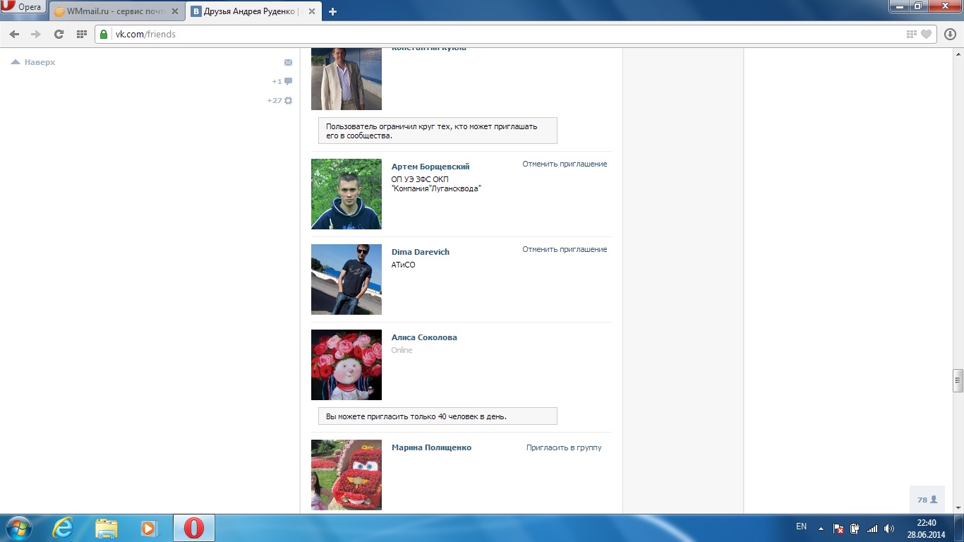Image resolution: width=964 pixels, height=542 pixels.
Task: Open Марина Полищенко's profile photo
Action: click(x=347, y=475)
